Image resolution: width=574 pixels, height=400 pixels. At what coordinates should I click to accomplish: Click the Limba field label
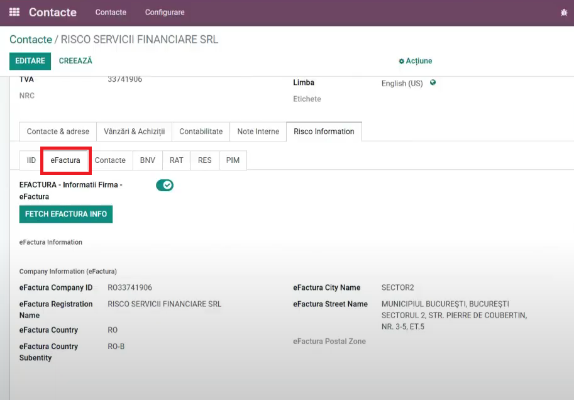pos(304,83)
